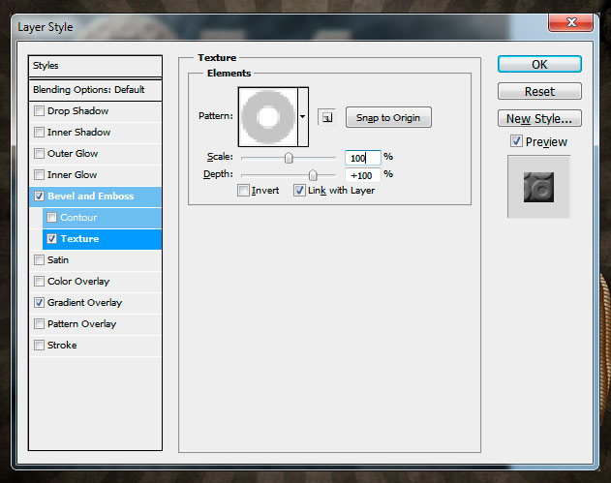Enable the Inner Shadow checkbox

(40, 133)
